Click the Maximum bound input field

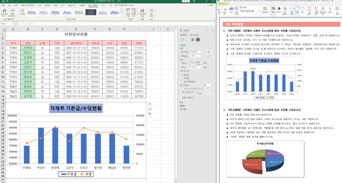click(x=195, y=56)
